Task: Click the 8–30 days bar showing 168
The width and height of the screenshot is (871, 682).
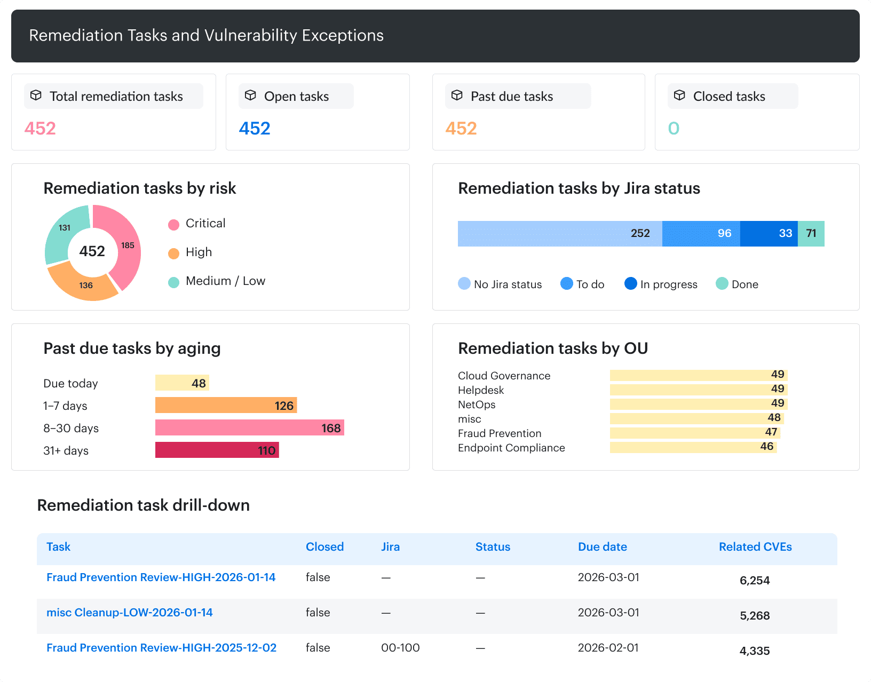Action: click(250, 427)
